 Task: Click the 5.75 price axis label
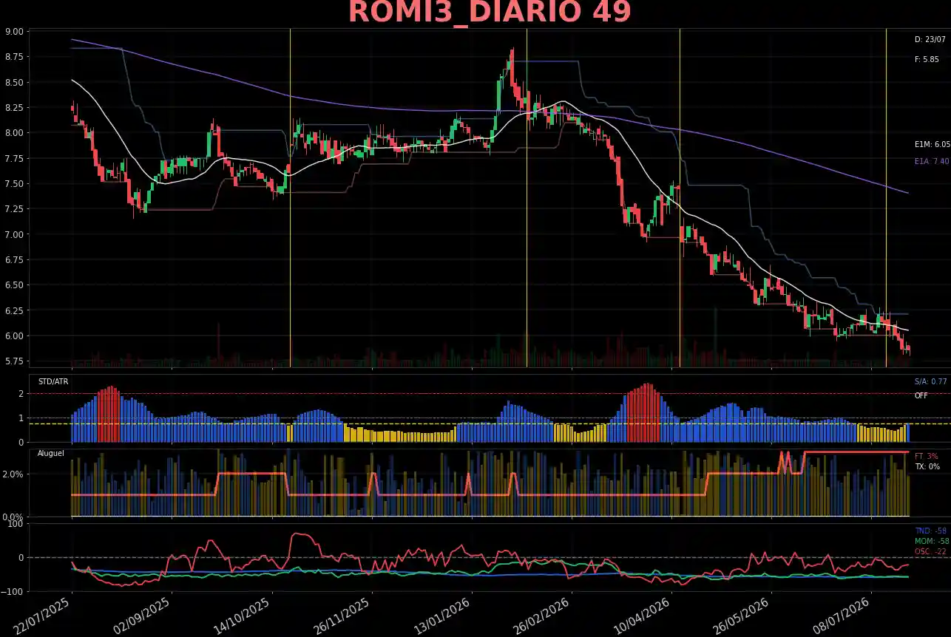pyautogui.click(x=14, y=361)
